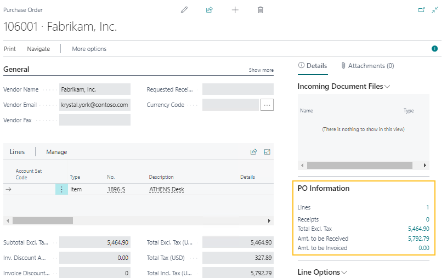Open row options for the Item line
The height and width of the screenshot is (278, 447).
[x=61, y=189]
